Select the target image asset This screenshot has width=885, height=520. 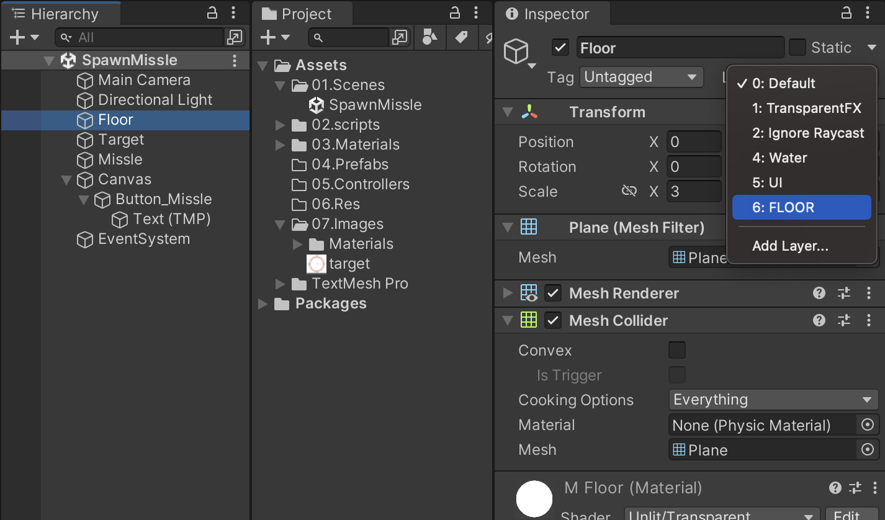(339, 264)
